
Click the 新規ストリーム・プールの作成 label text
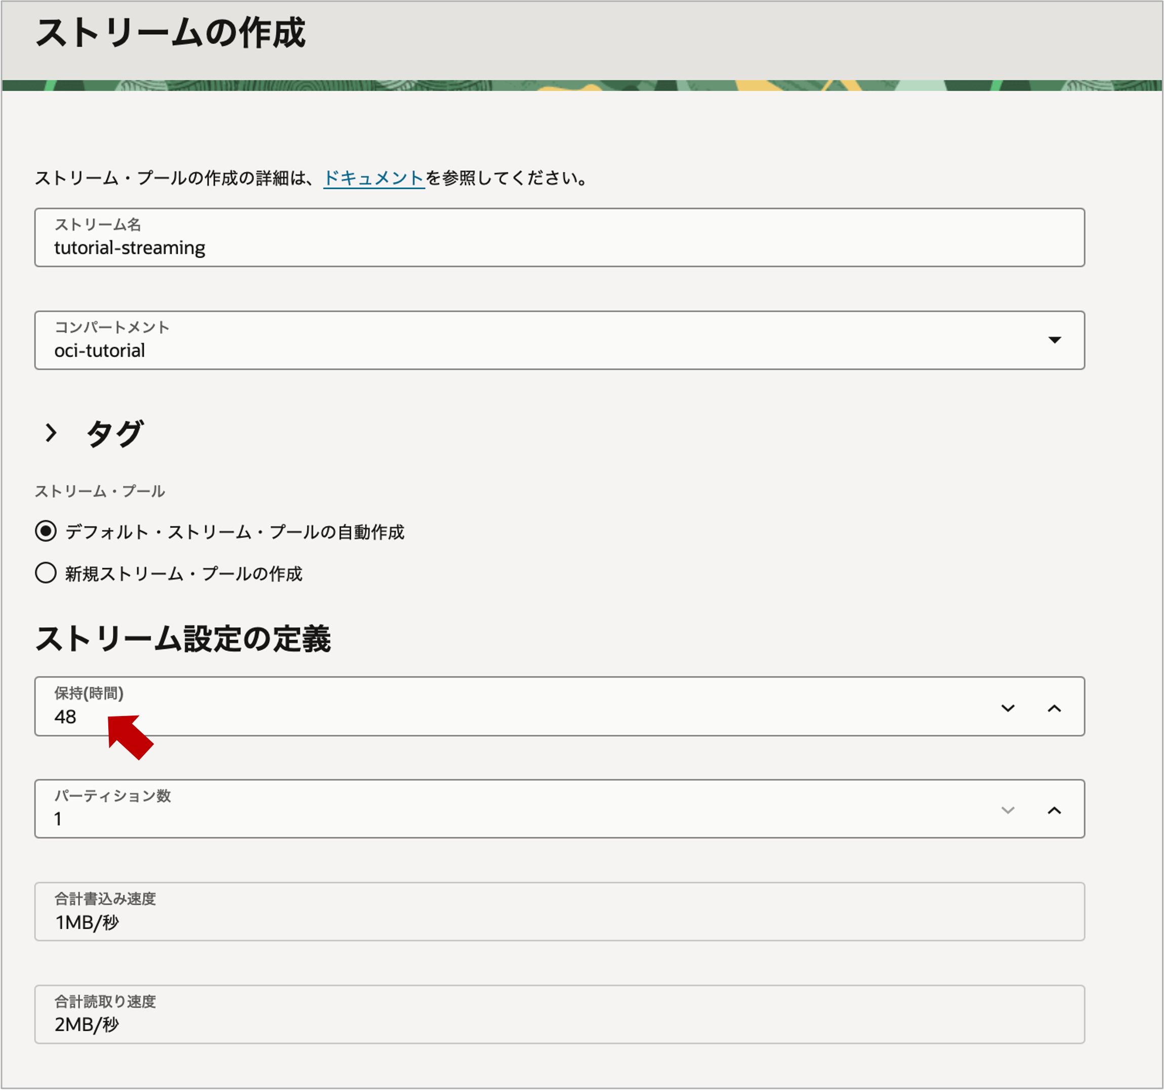(183, 574)
